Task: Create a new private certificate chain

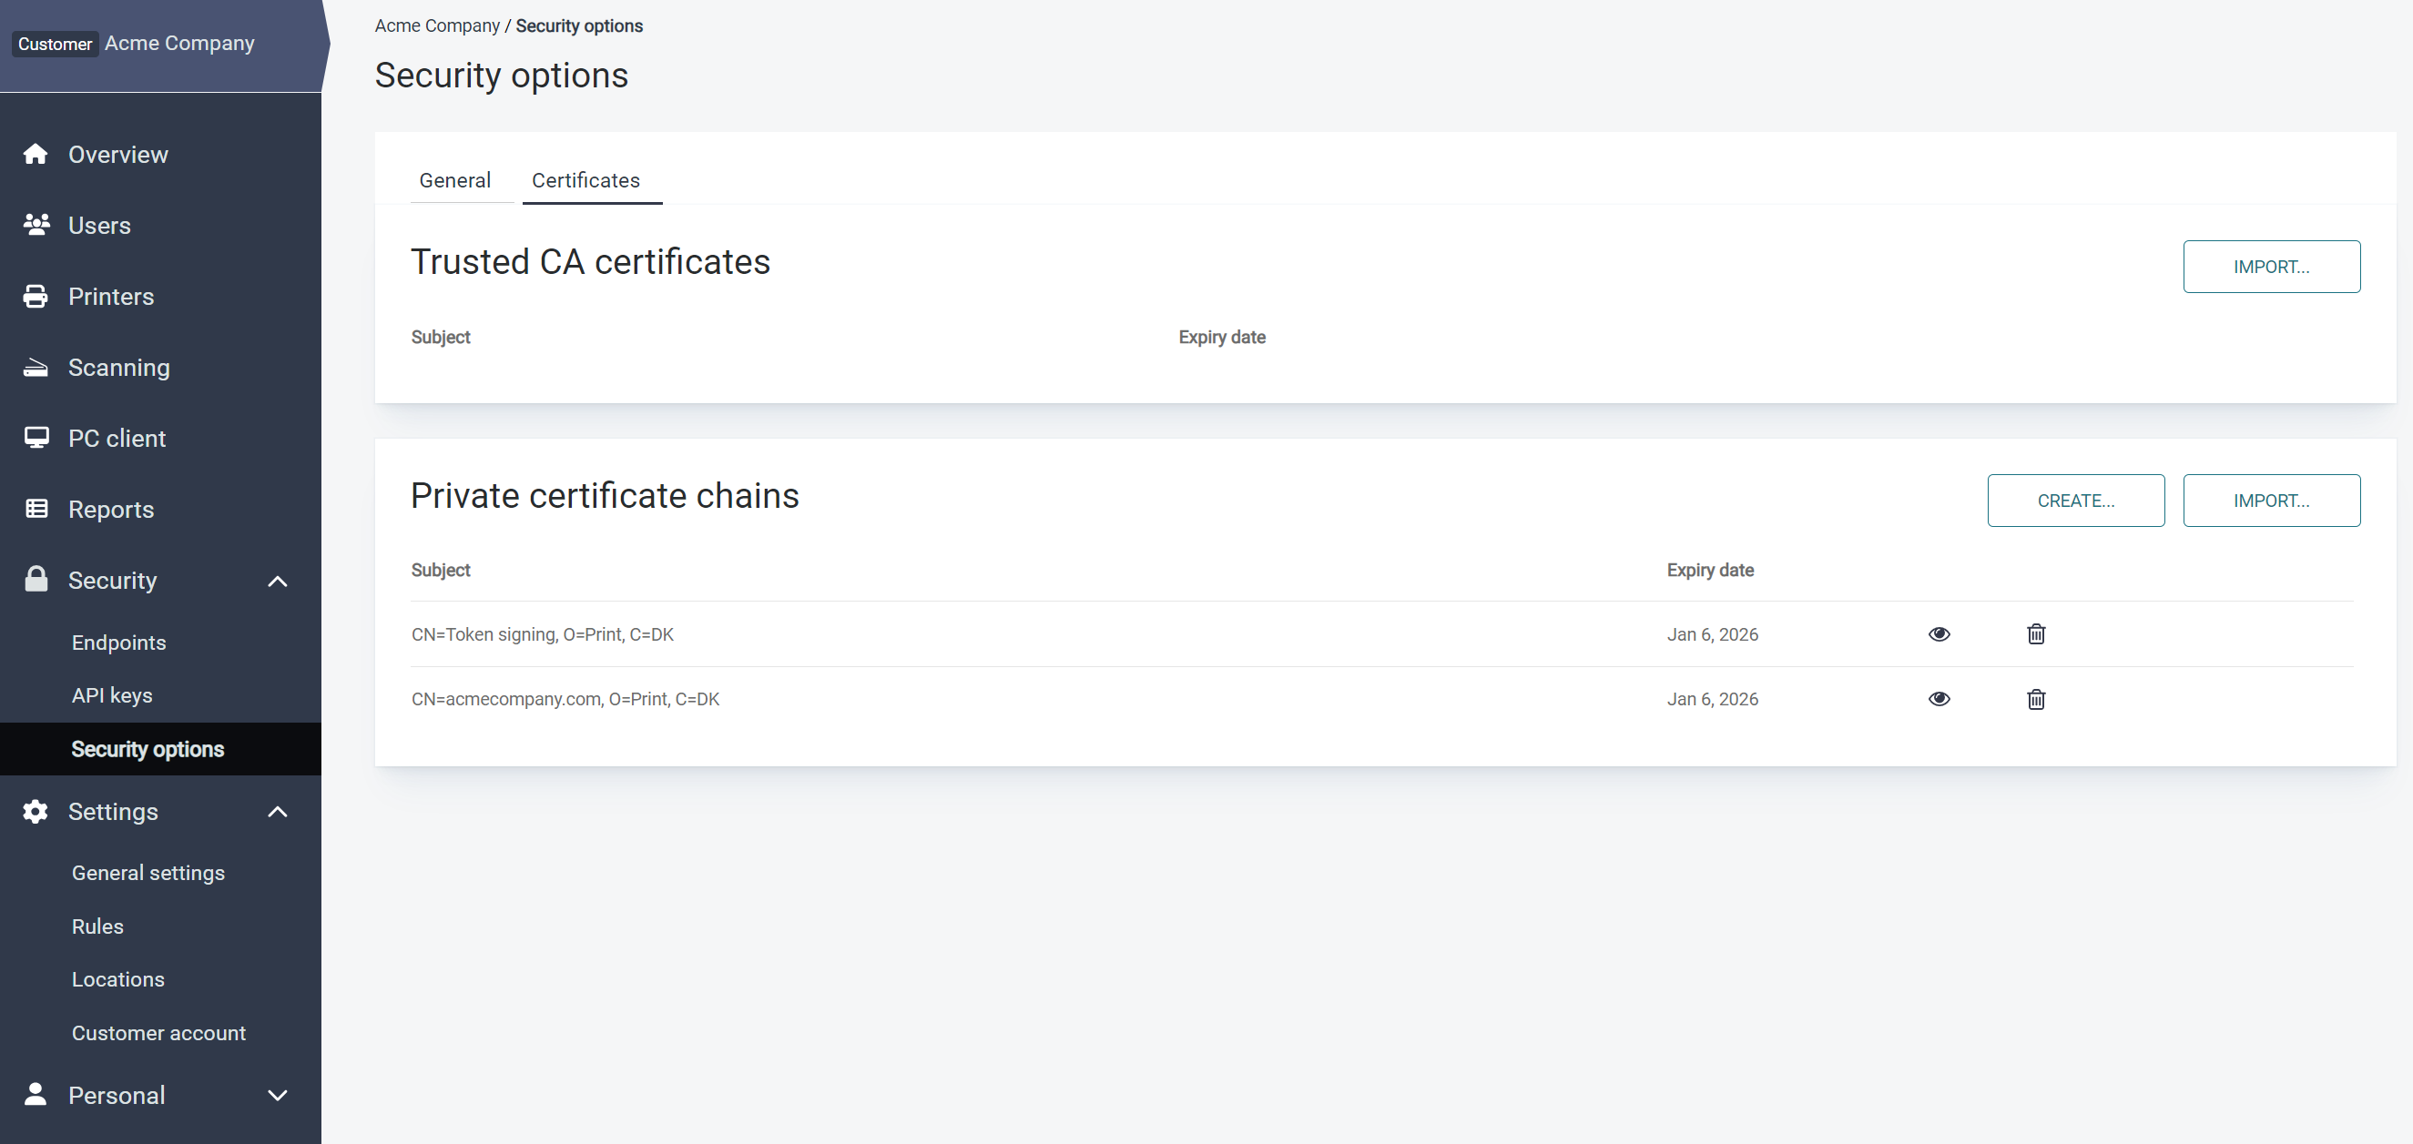Action: click(2075, 501)
